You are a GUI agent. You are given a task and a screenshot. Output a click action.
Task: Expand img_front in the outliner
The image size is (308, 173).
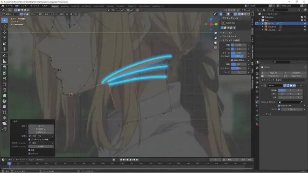click(x=263, y=27)
